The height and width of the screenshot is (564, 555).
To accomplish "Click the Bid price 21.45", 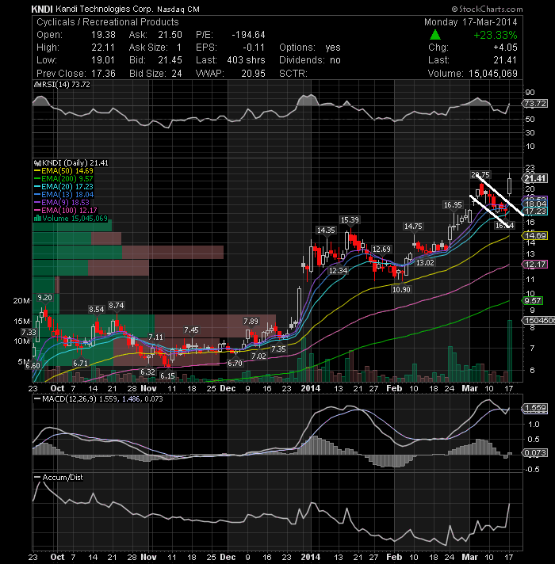I will (170, 60).
